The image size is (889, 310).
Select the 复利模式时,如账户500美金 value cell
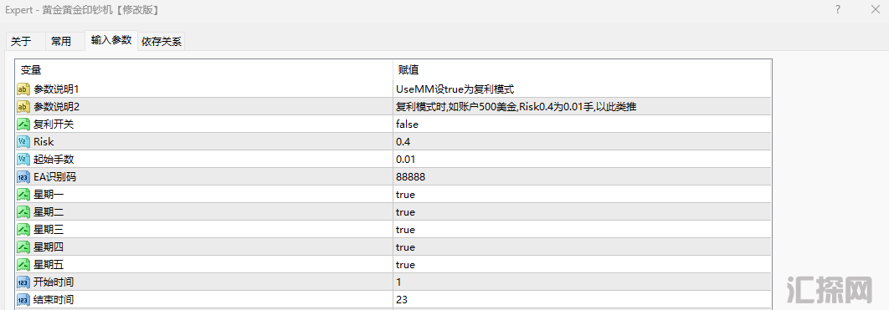[x=582, y=106]
